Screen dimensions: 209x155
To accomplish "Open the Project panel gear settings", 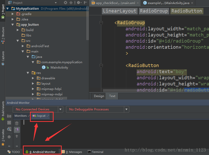I will point(79,3).
